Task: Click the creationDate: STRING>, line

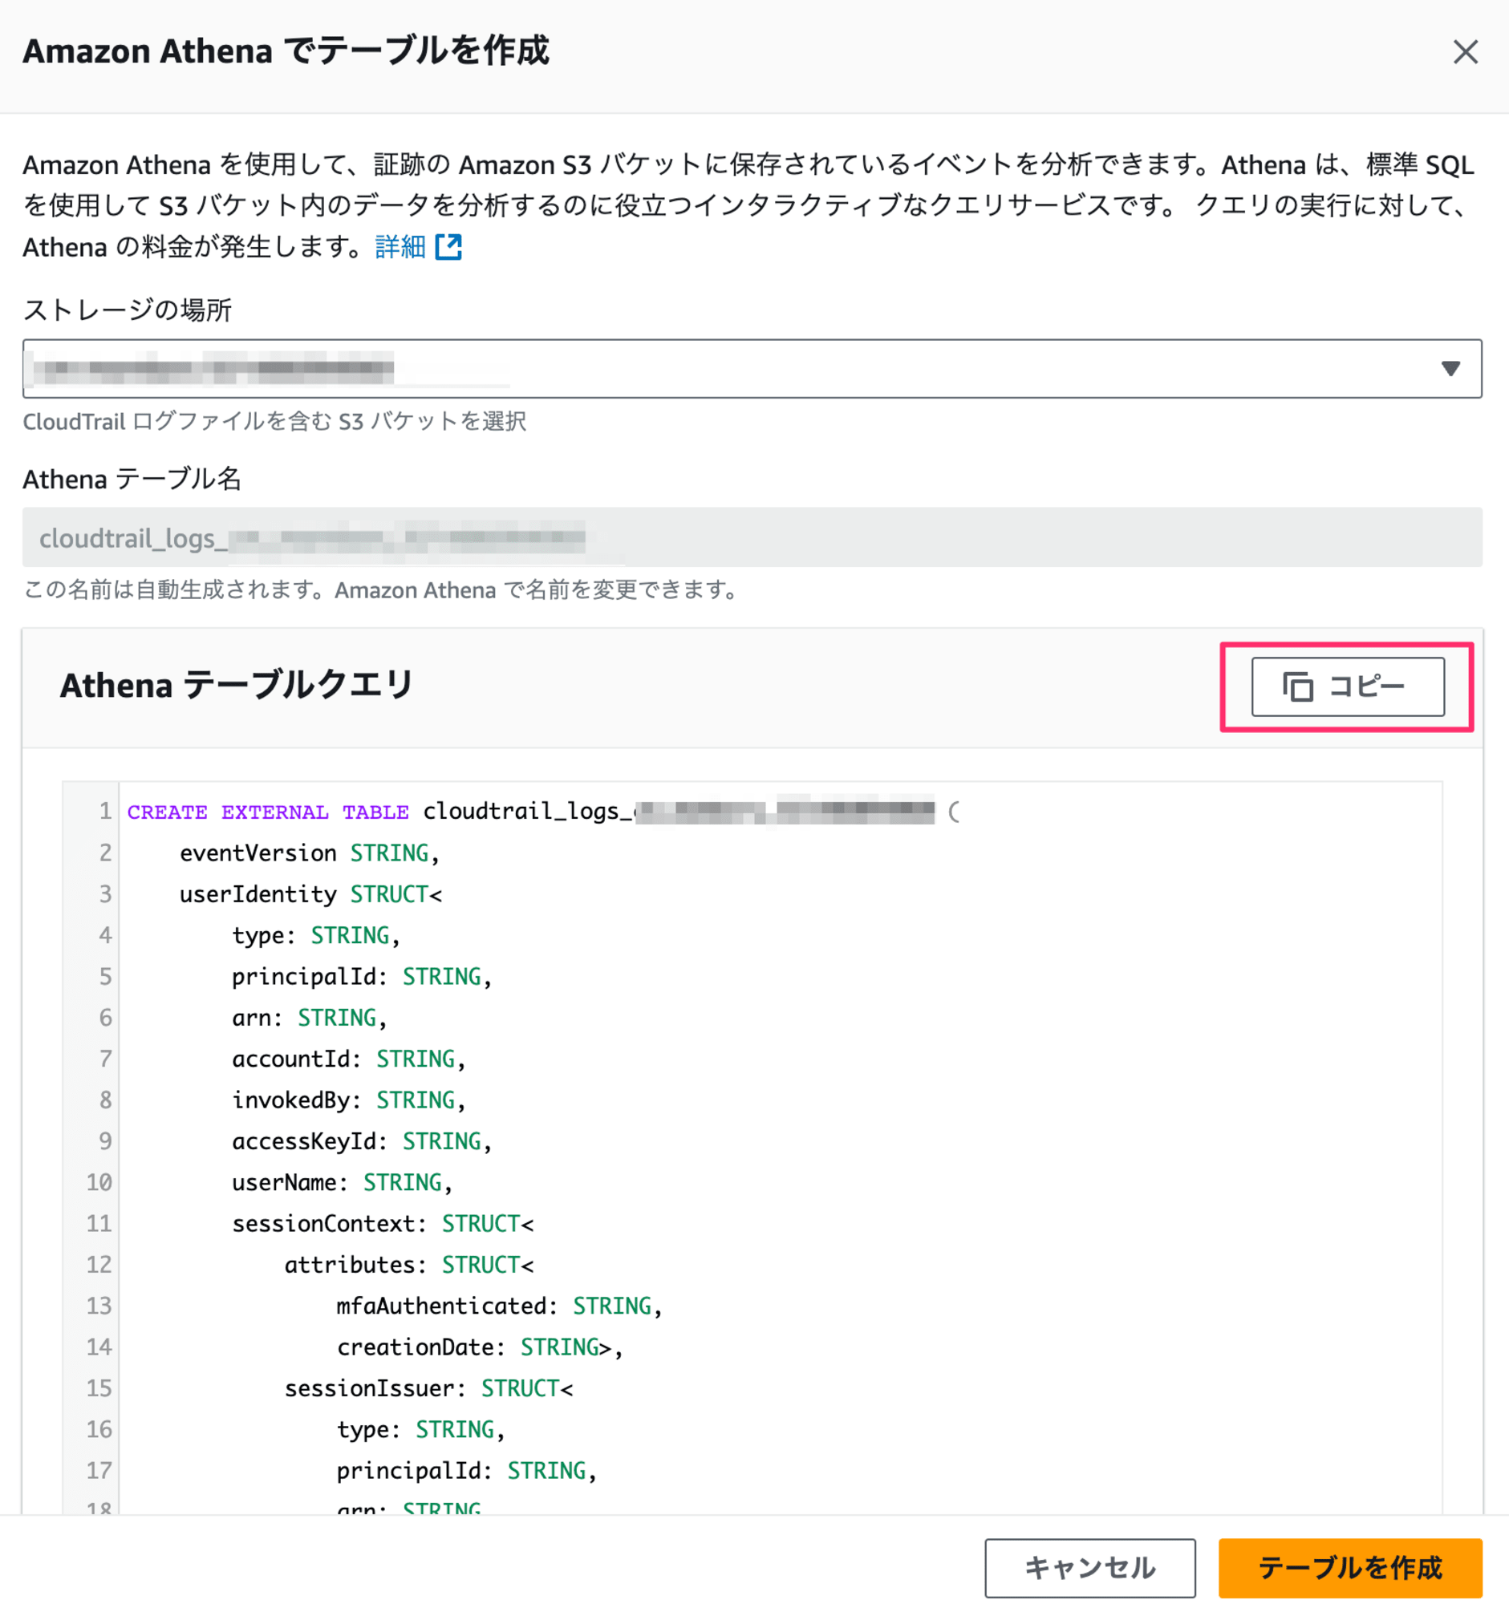Action: (479, 1347)
